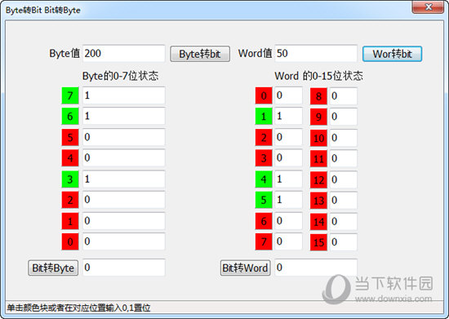Select the Byte bit 0 value field

coord(124,241)
